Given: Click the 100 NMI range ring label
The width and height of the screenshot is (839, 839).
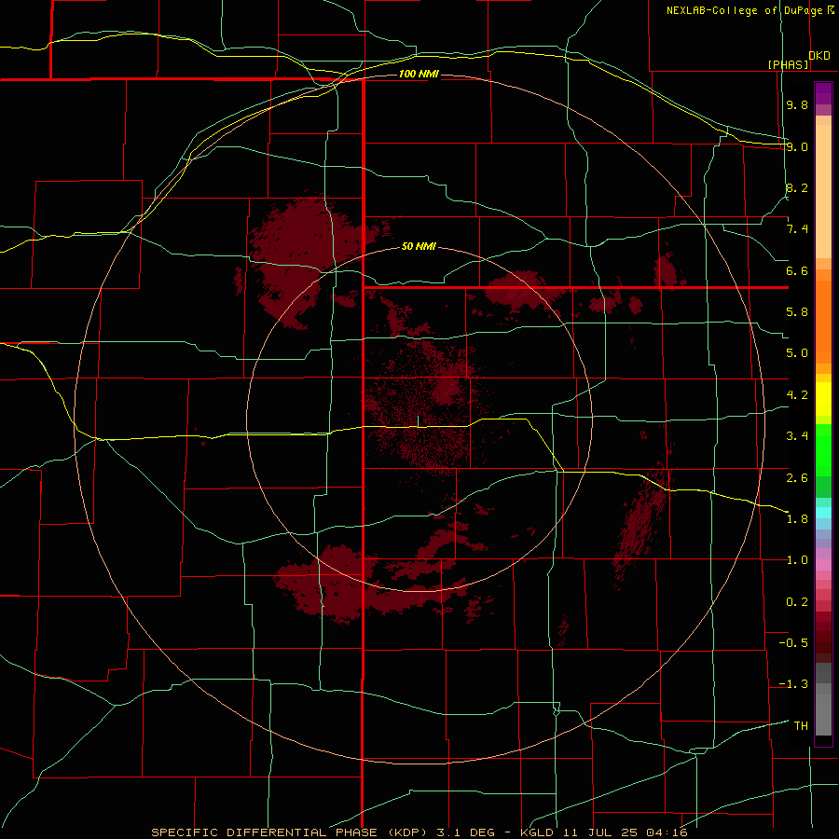Looking at the screenshot, I should pos(419,74).
